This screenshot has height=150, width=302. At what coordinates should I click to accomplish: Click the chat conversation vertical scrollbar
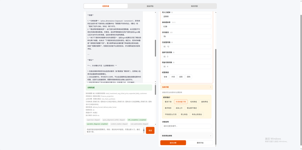click(156, 48)
